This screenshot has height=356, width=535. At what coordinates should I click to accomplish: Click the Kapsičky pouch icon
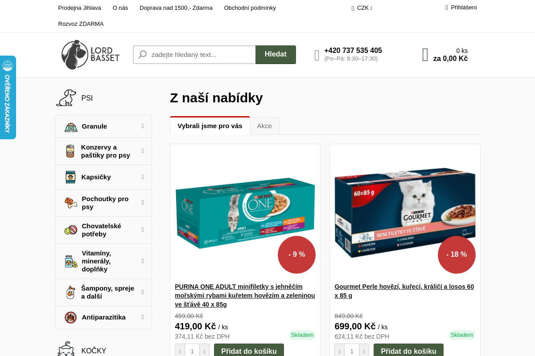point(70,177)
